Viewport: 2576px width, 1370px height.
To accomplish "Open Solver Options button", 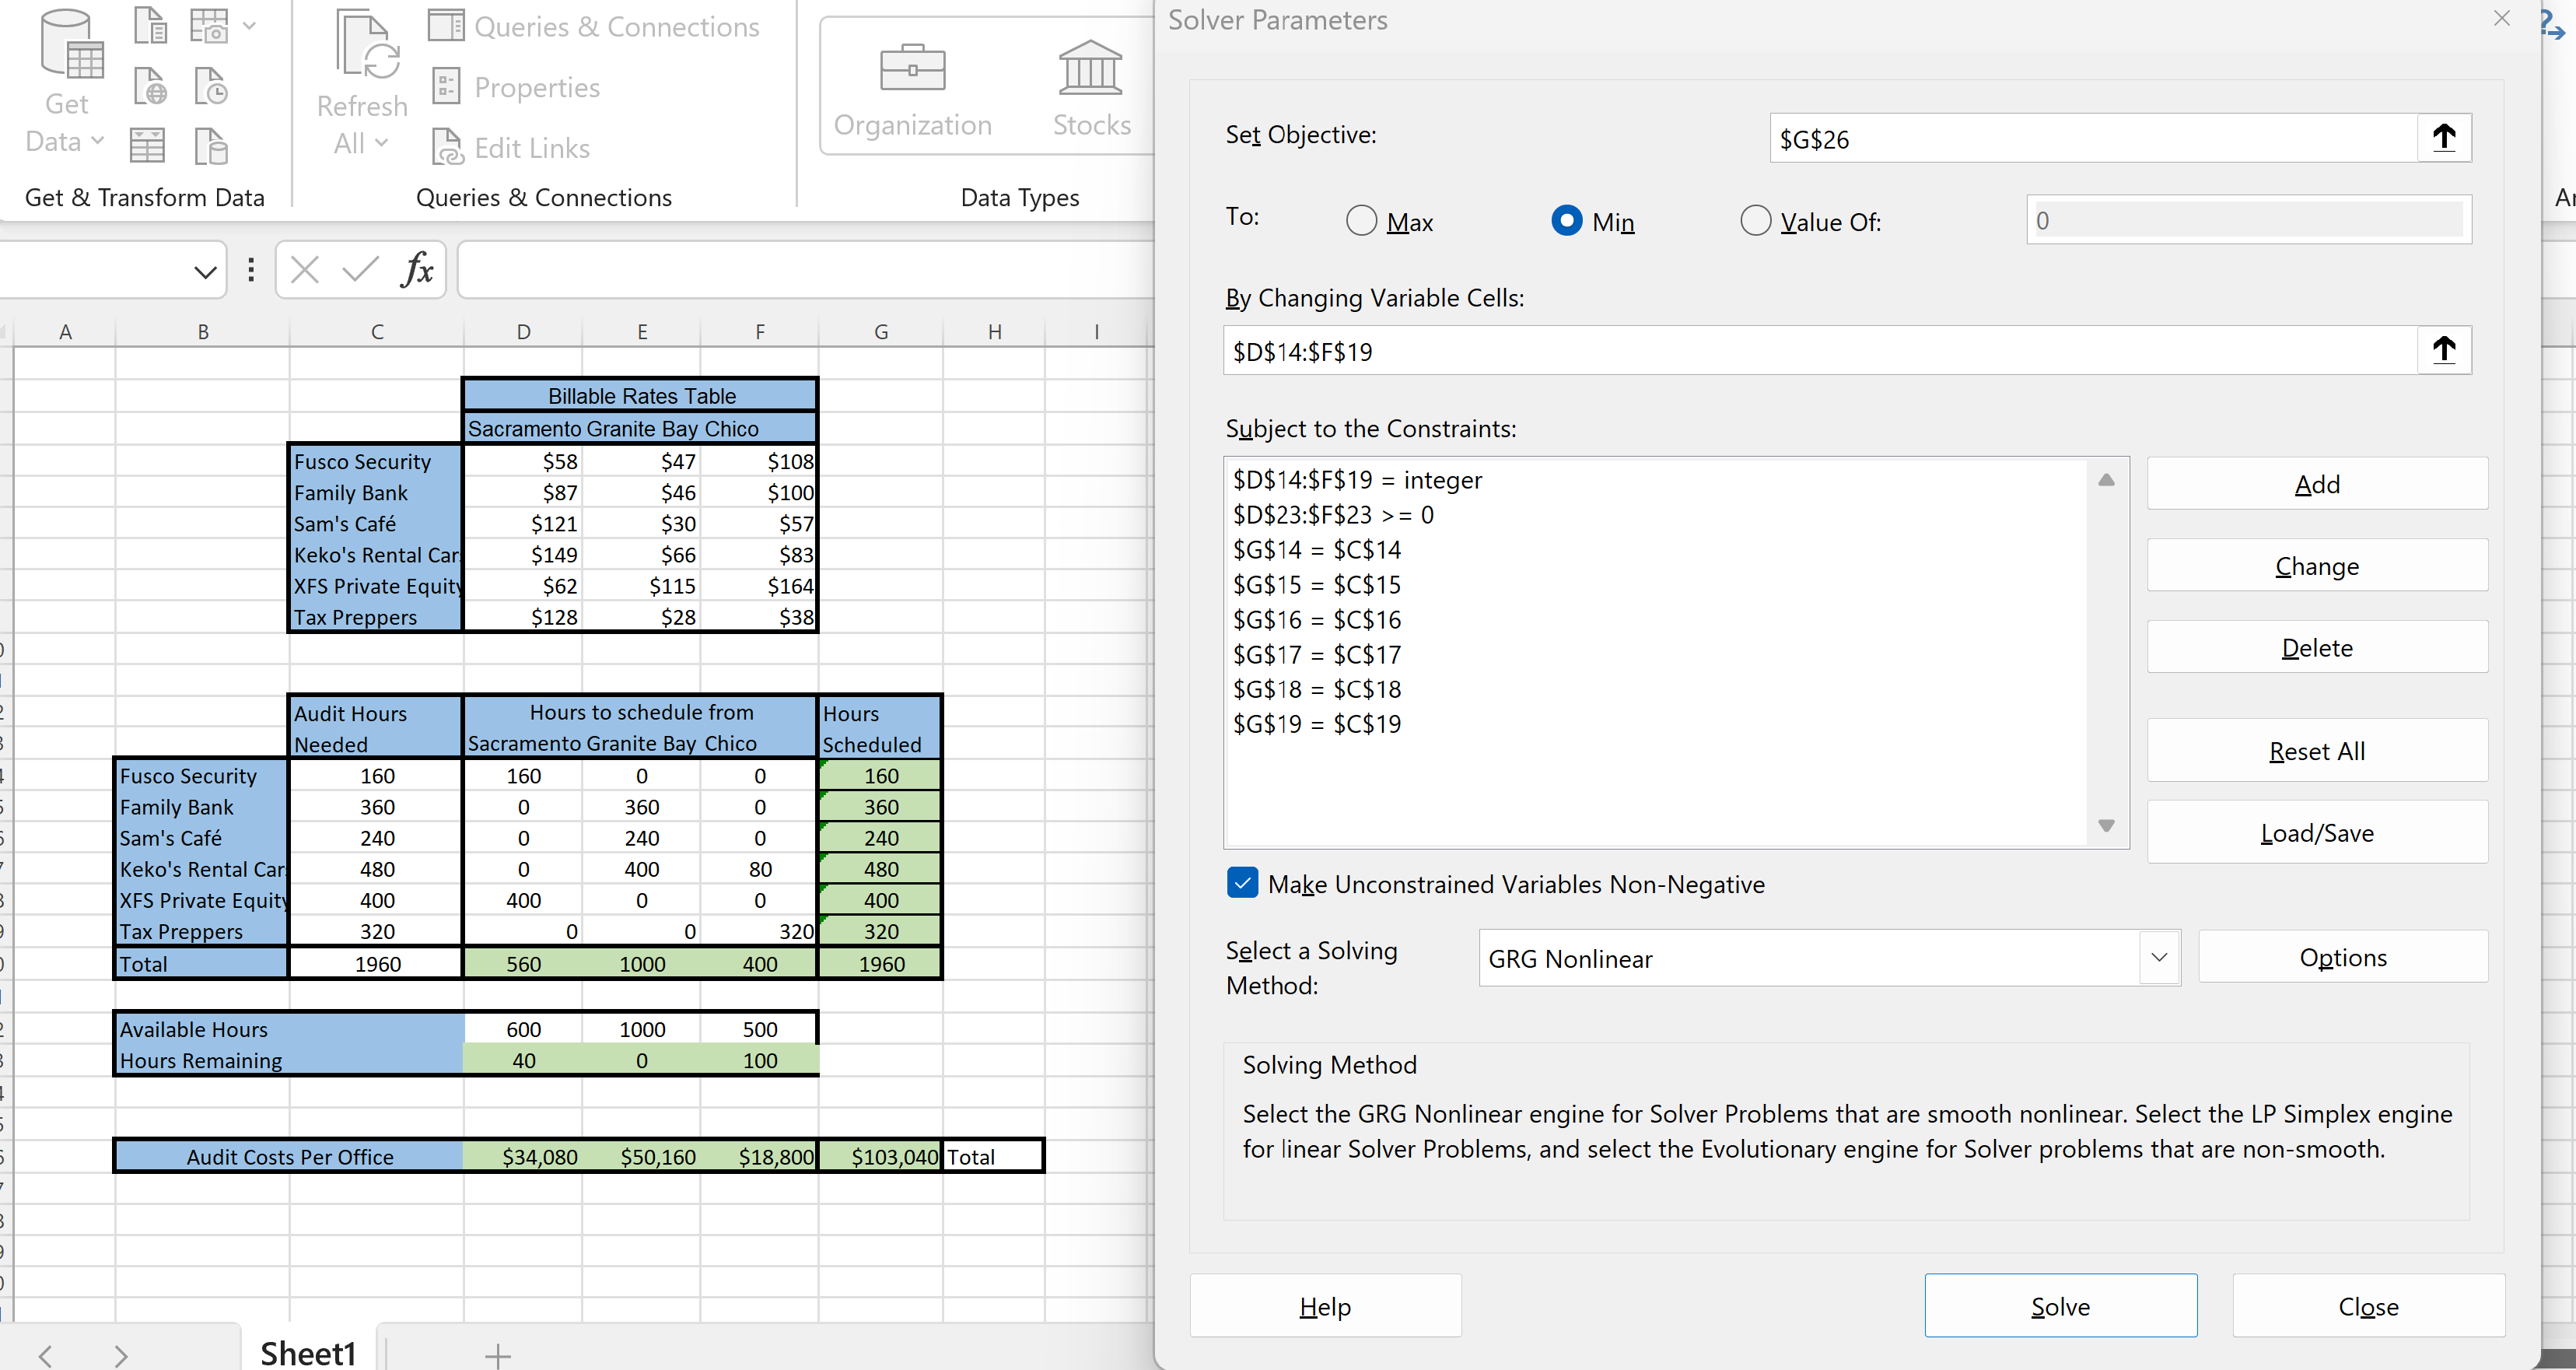I will point(2342,957).
